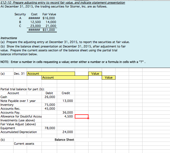170x153 pixels.
Task: Select the overflowed total cost cell
Action: point(34,30)
